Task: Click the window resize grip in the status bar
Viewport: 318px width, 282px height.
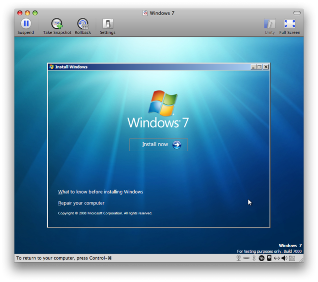Action: (x=302, y=260)
